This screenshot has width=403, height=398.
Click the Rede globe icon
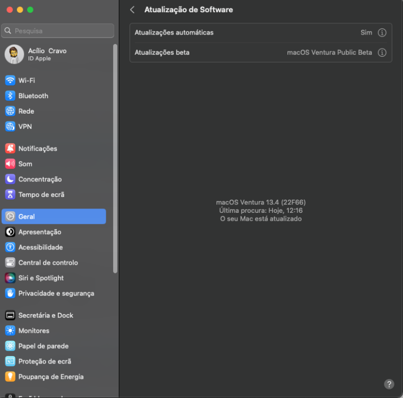point(10,111)
